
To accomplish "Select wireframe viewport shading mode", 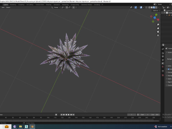I will click(149, 8).
